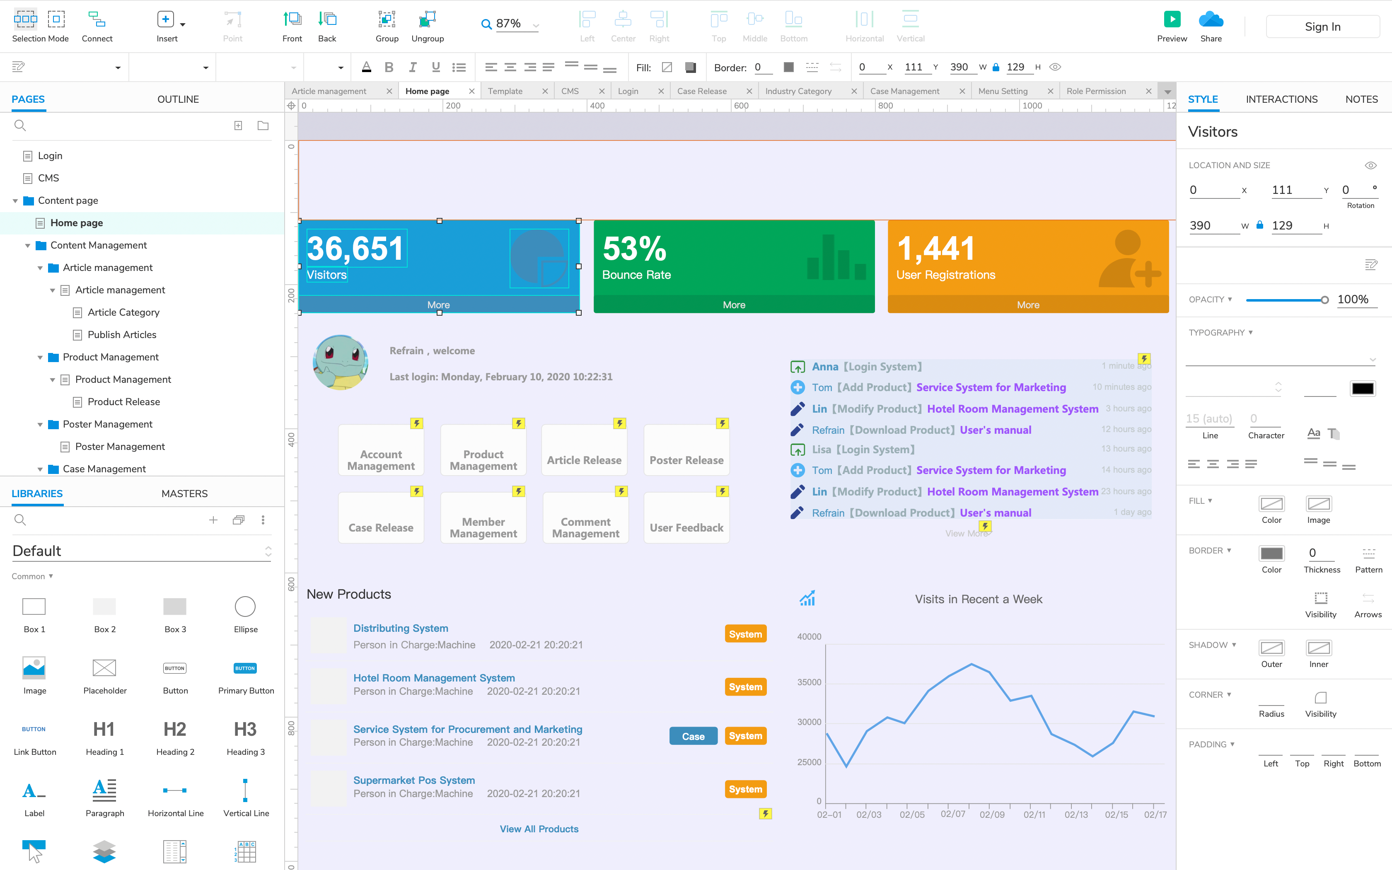Start the Preview of the prototype
This screenshot has height=870, width=1392.
click(1172, 27)
